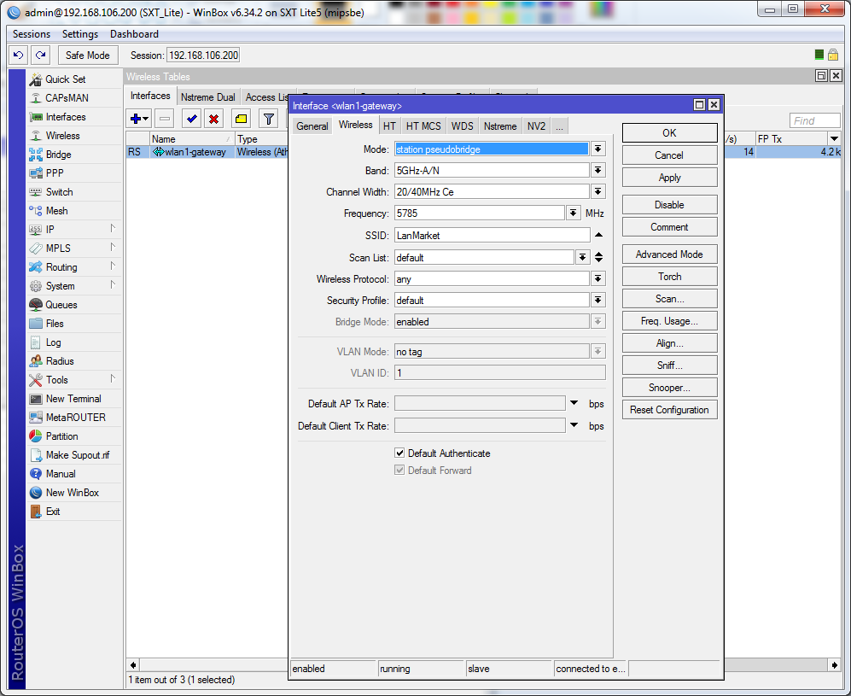Click the Freq. Usage... button
The image size is (851, 696).
[x=669, y=321]
